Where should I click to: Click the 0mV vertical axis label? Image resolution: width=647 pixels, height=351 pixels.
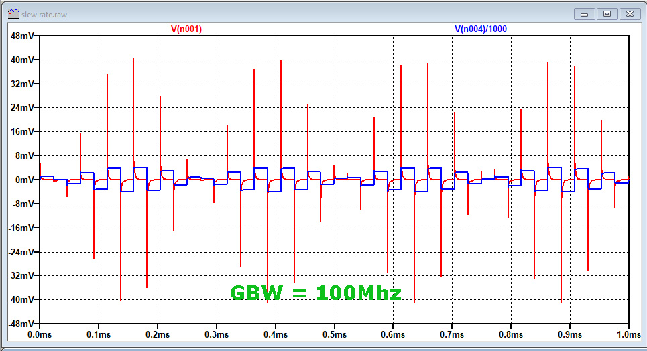pyautogui.click(x=25, y=180)
